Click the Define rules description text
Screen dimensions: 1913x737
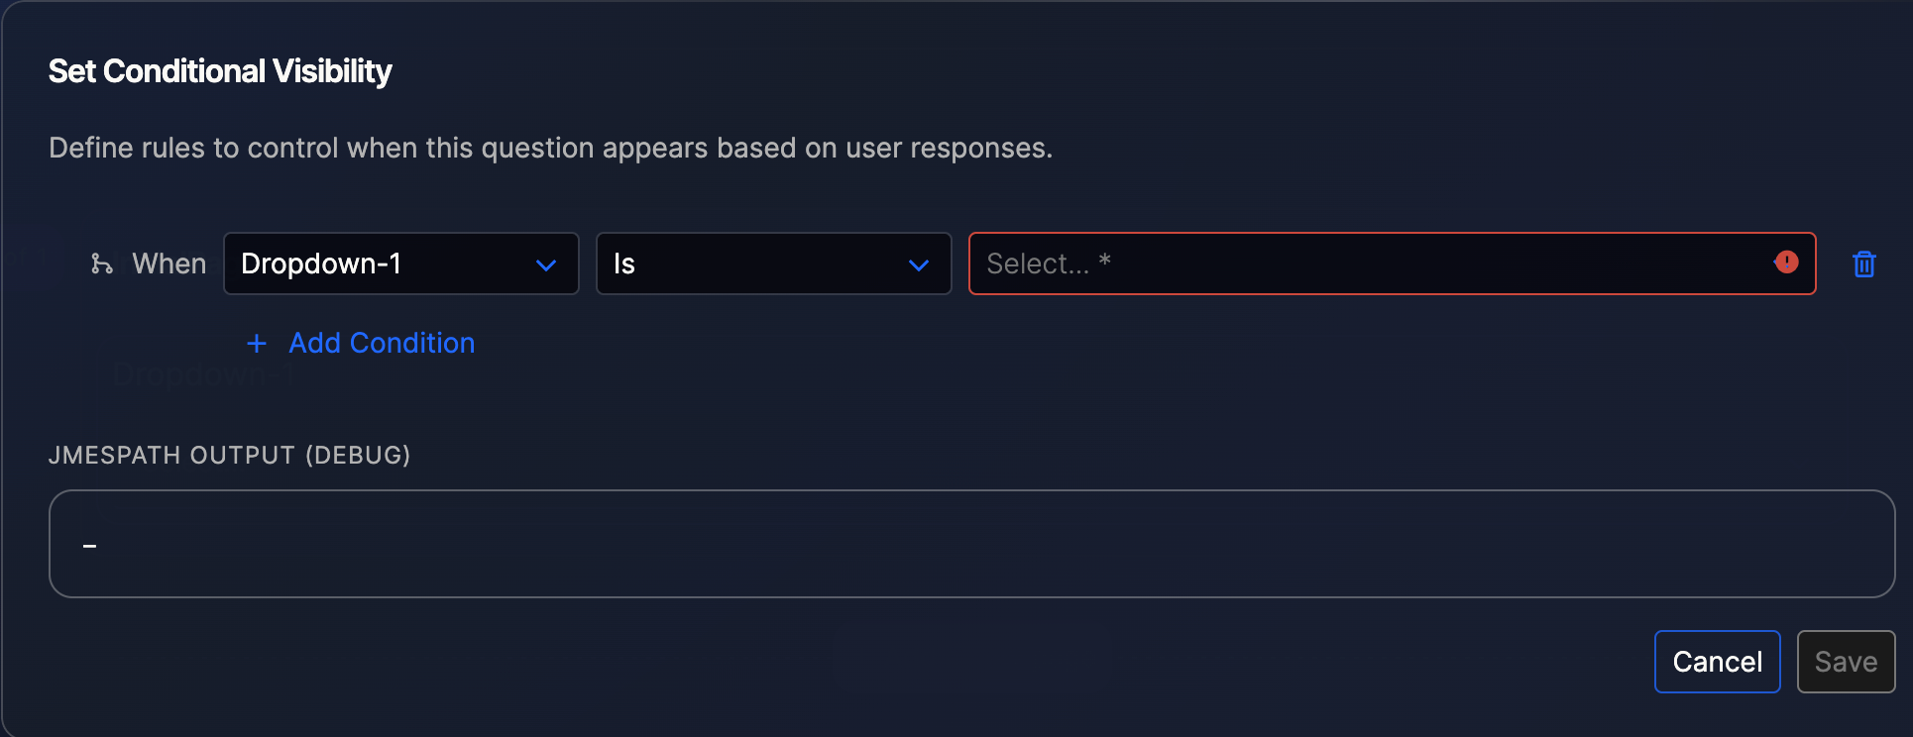(550, 148)
